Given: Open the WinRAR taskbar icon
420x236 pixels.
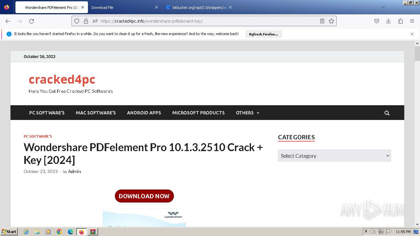Looking at the screenshot, I should [x=93, y=232].
